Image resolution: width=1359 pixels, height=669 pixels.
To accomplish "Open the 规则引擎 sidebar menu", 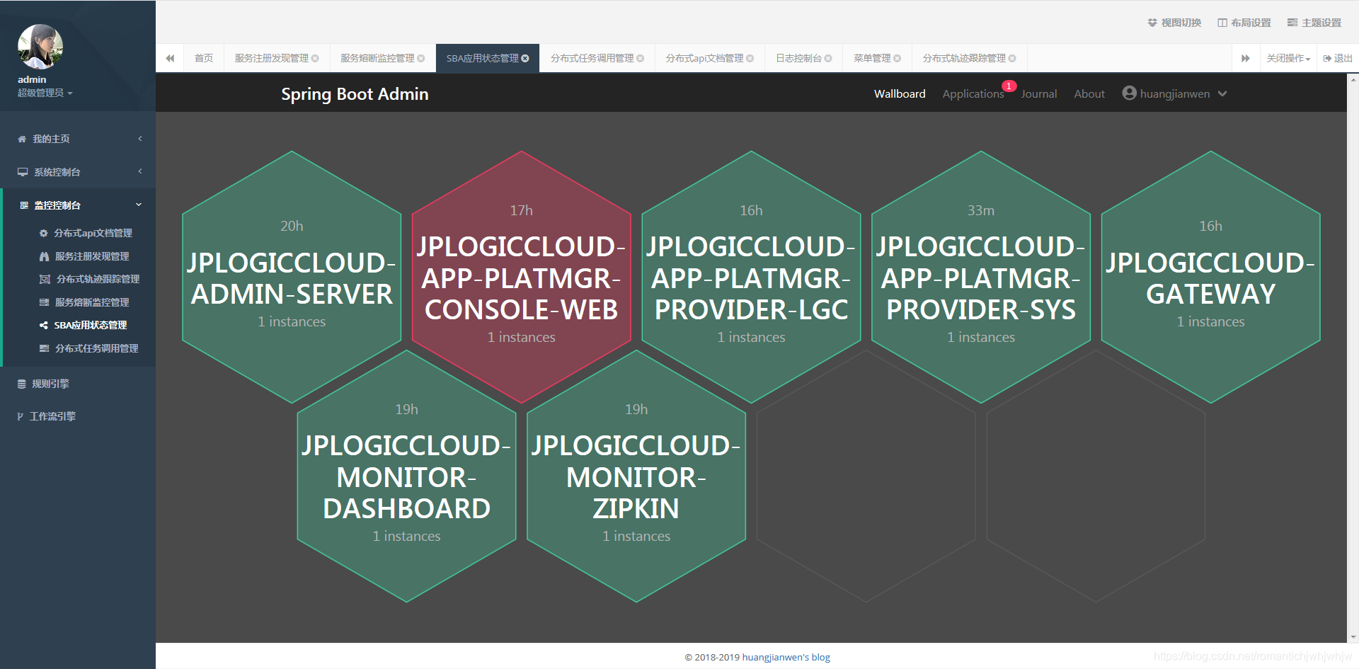I will (50, 384).
